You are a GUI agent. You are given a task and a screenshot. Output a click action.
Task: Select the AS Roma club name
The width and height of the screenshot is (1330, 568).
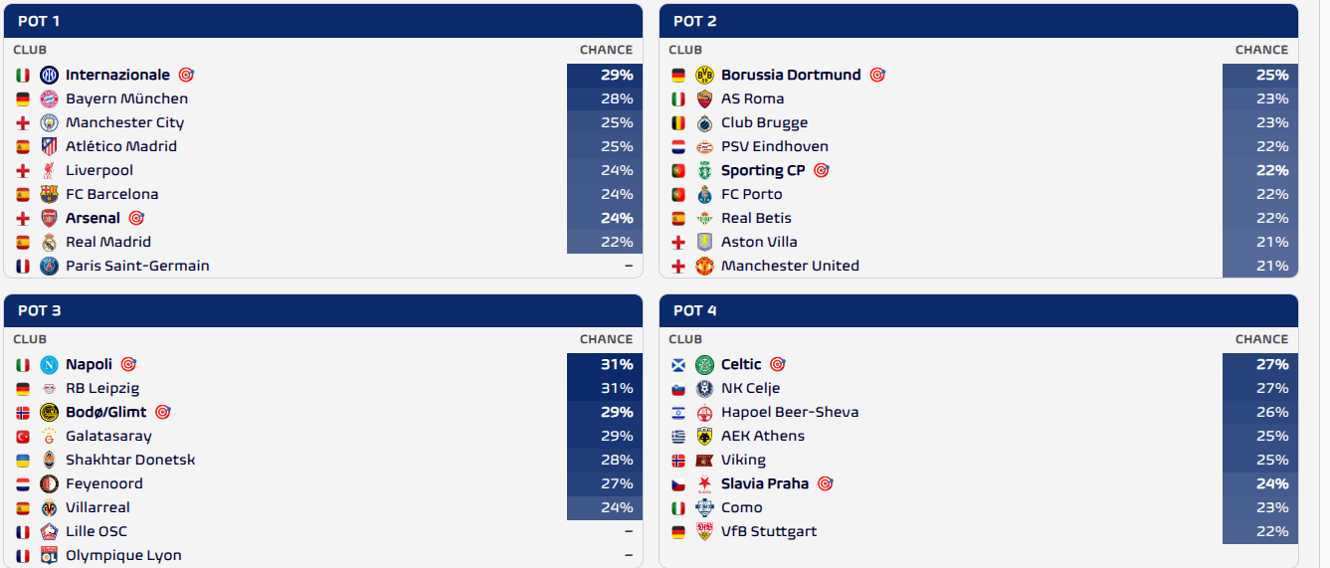click(752, 98)
